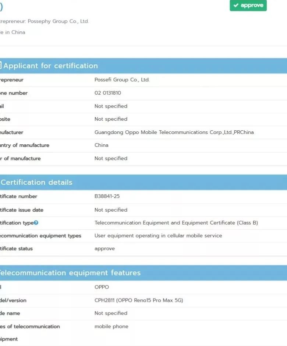Screen dimensions: 287x346
Task: Click the help icon beside certification type
Action: pyautogui.click(x=36, y=223)
